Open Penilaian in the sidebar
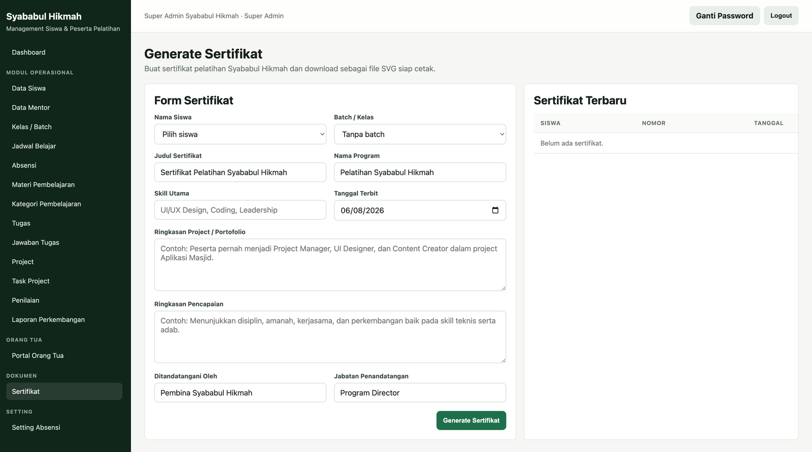Viewport: 812px width, 452px height. point(64,300)
